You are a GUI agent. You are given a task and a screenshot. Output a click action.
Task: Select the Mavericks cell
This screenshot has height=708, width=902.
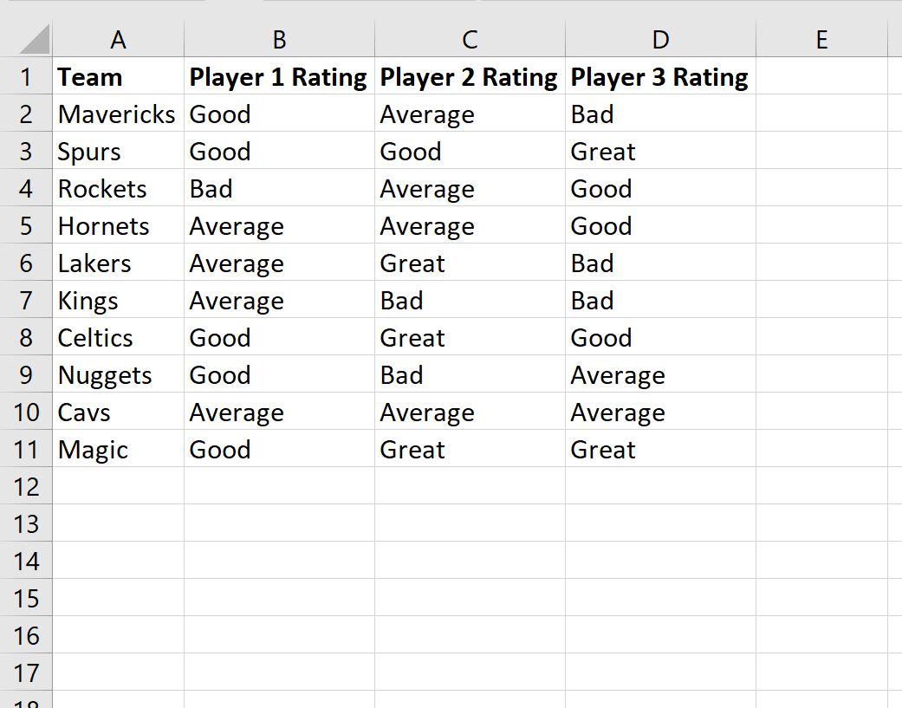pos(118,114)
